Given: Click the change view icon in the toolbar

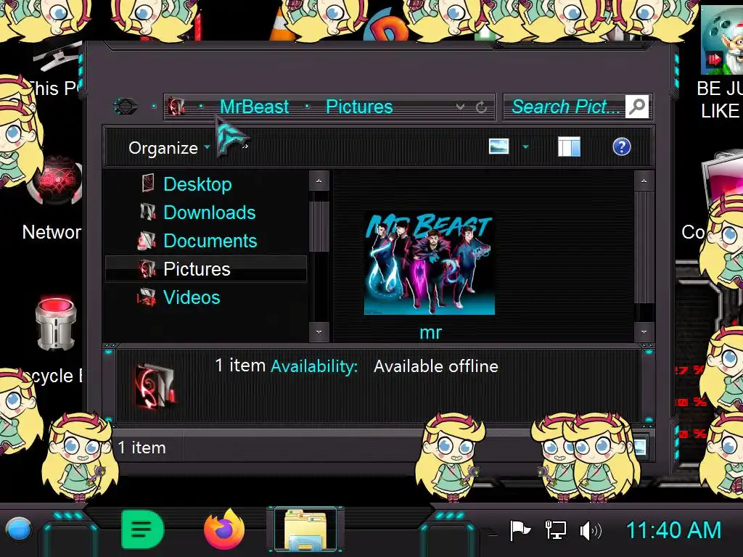Looking at the screenshot, I should [x=499, y=147].
